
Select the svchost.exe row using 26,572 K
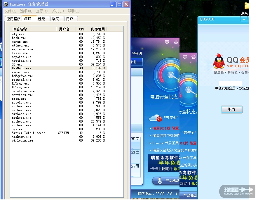click(59, 122)
